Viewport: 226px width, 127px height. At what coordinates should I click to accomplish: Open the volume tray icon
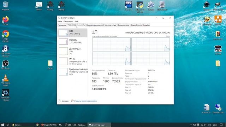[x=205, y=125]
